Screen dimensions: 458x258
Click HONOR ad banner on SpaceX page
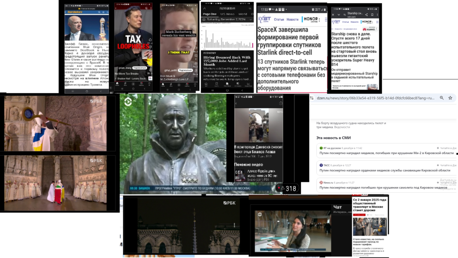pos(311,20)
